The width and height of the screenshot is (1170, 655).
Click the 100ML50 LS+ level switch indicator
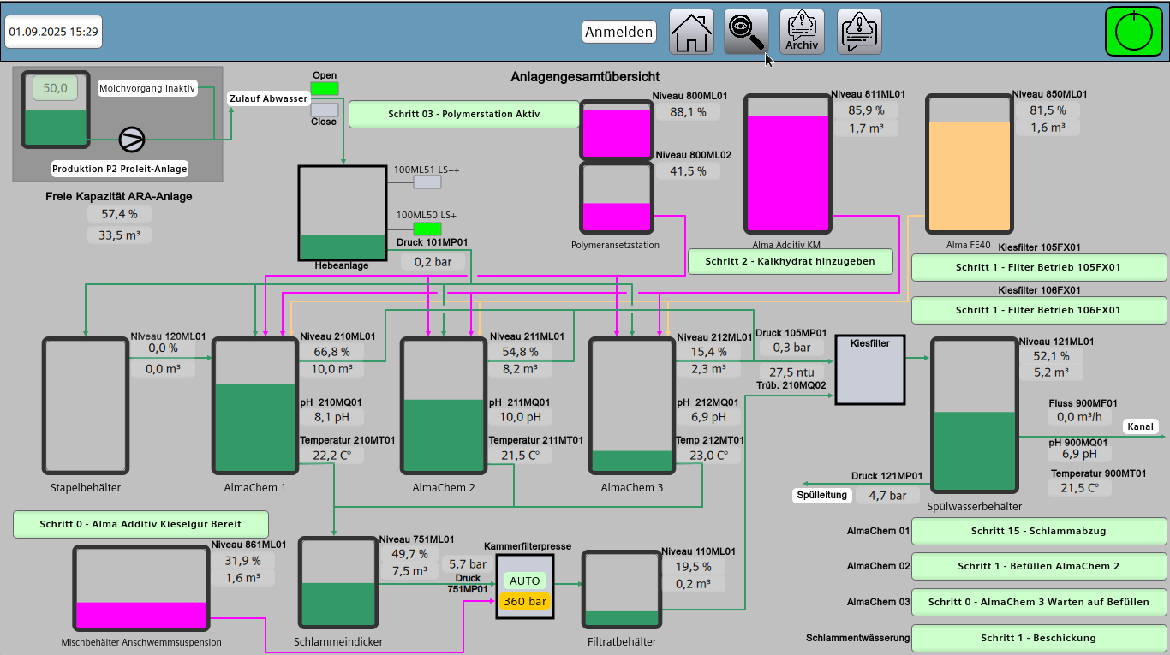click(427, 229)
